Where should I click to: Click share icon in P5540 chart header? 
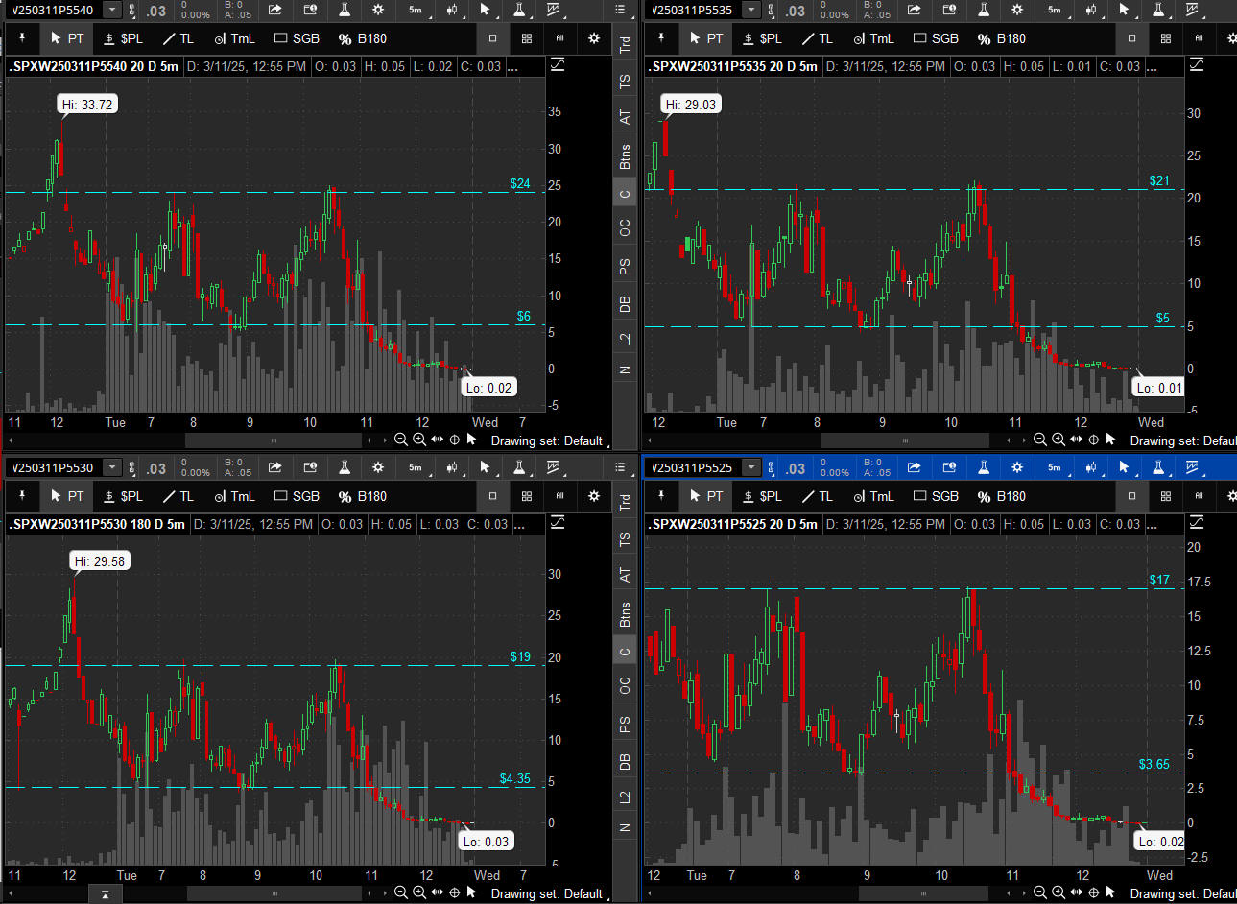(275, 11)
